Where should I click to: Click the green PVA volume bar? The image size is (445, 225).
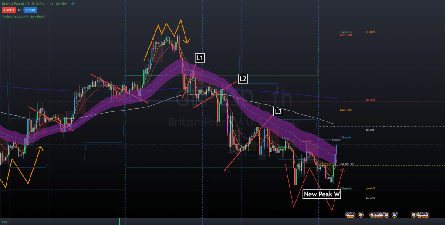click(x=119, y=222)
